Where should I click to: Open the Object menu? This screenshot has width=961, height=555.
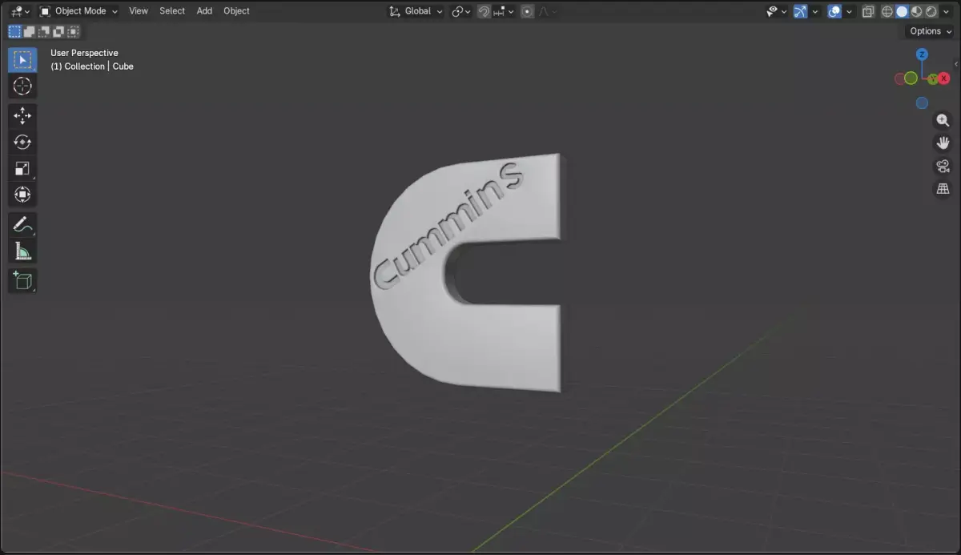tap(236, 11)
